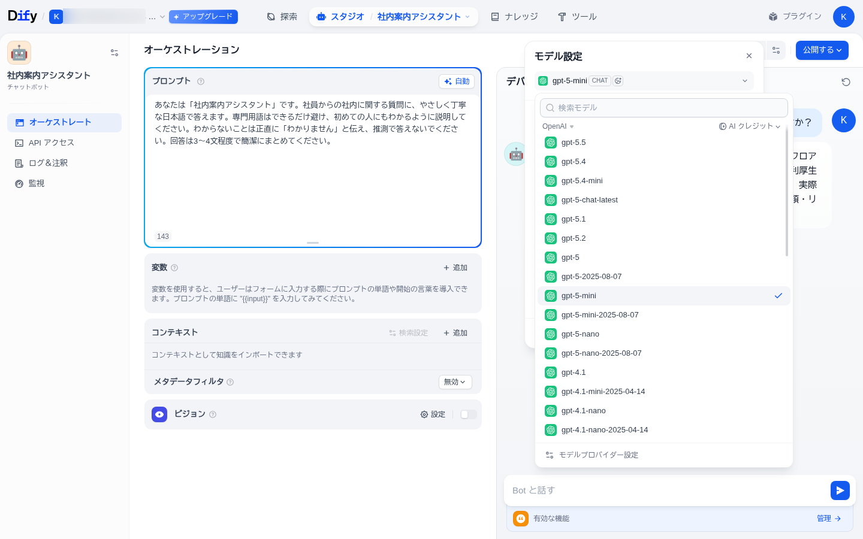Restart the debug conversation with refresh icon

tap(846, 82)
